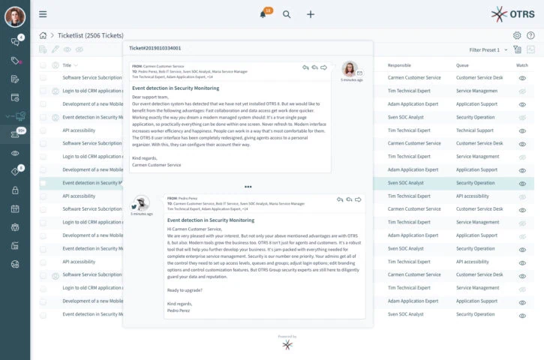Screen dimensions: 544x360
Task: Expand hidden articles via three dots
Action: click(x=248, y=187)
